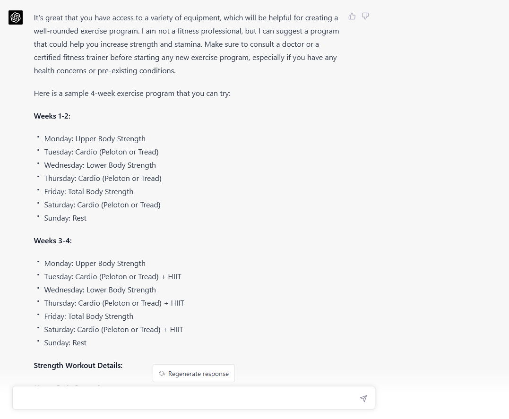Screen dimensions: 509x419
Task: Click "Wednesday: Lower Body Strength" under Weeks 3-4
Action: pos(100,290)
